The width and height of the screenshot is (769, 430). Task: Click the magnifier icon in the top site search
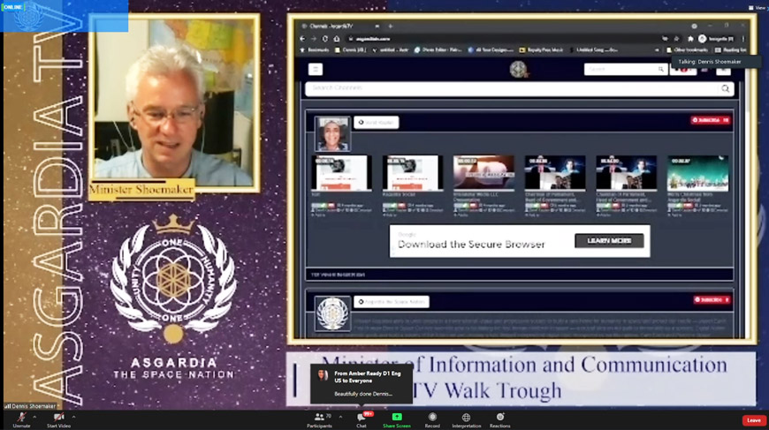coord(661,70)
